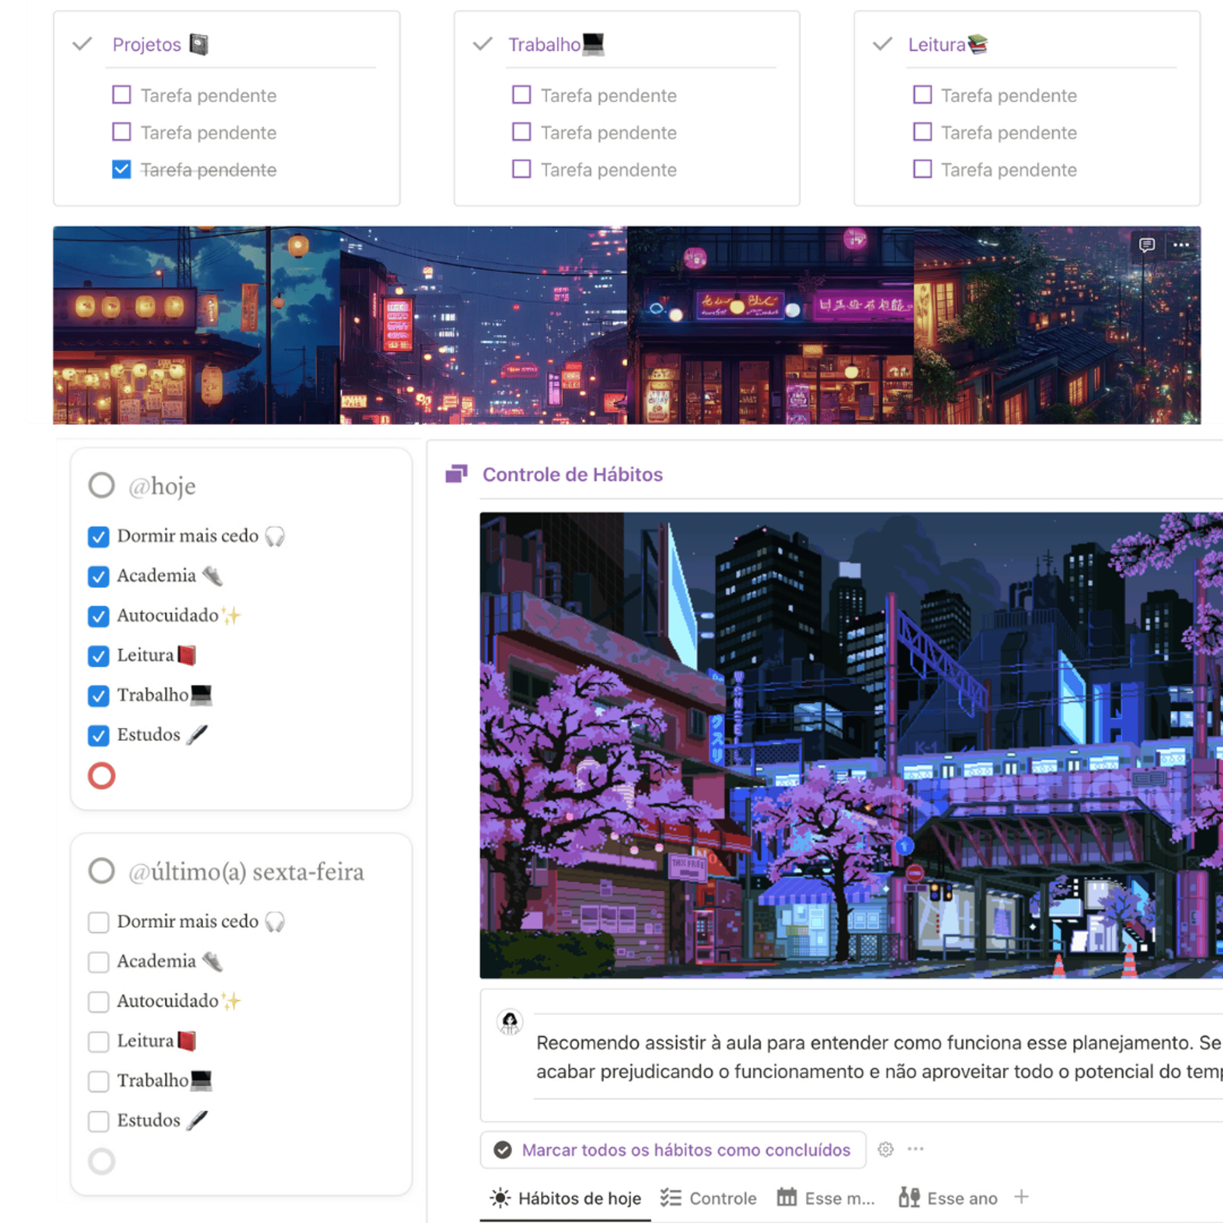The height and width of the screenshot is (1223, 1223).
Task: Click the comment icon on banner image
Action: [1147, 245]
